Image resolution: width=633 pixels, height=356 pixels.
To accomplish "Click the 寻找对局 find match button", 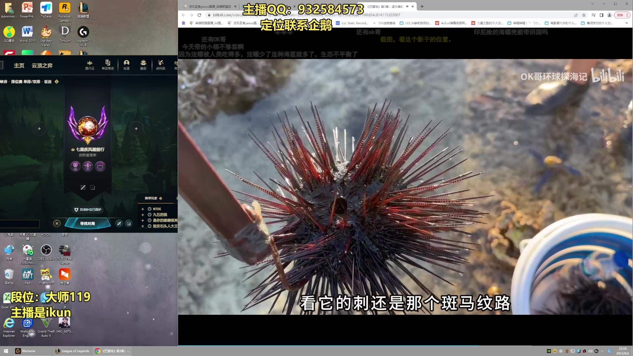I will (x=87, y=223).
